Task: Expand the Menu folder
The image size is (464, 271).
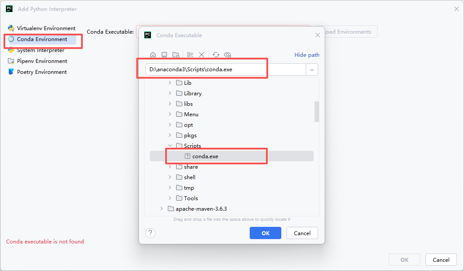Action: point(170,114)
